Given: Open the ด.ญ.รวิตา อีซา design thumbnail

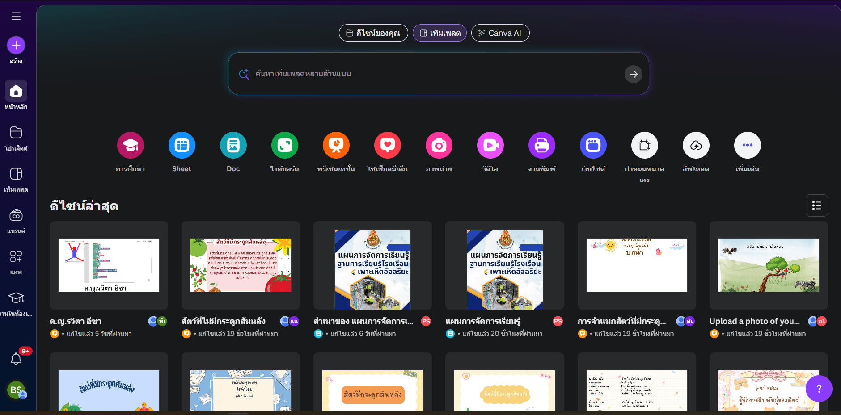Looking at the screenshot, I should point(109,265).
